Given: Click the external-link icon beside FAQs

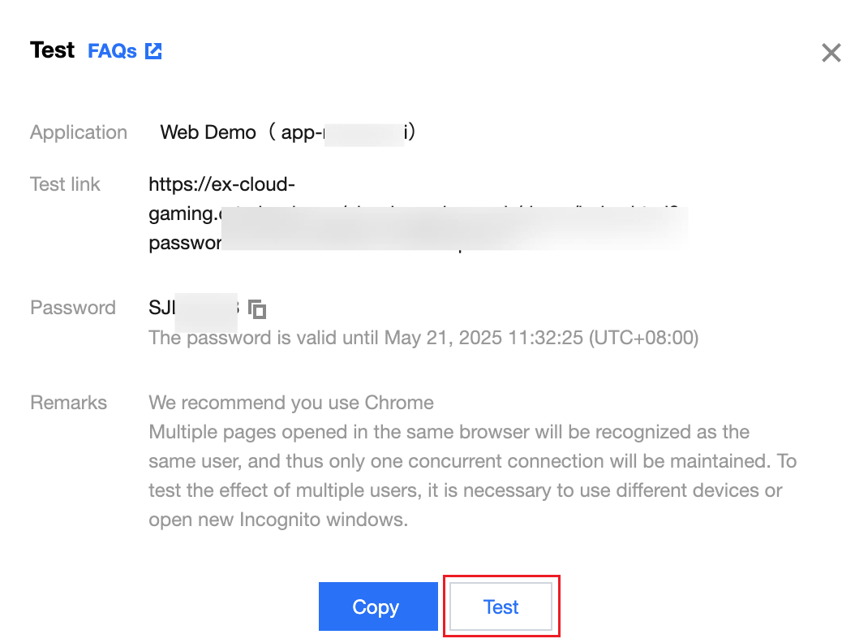Looking at the screenshot, I should click(x=153, y=51).
